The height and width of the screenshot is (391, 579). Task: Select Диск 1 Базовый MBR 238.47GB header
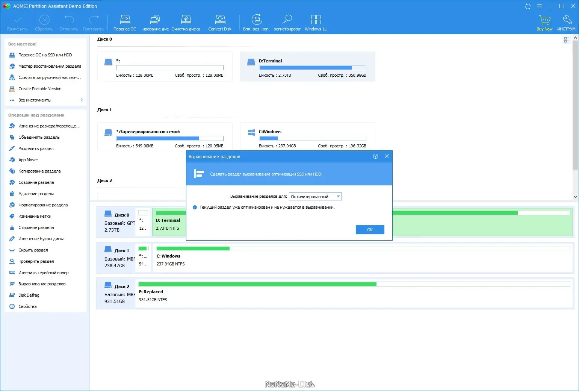click(x=115, y=258)
